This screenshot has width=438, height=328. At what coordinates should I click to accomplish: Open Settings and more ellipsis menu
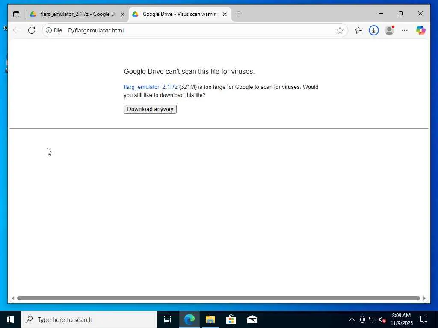405,30
